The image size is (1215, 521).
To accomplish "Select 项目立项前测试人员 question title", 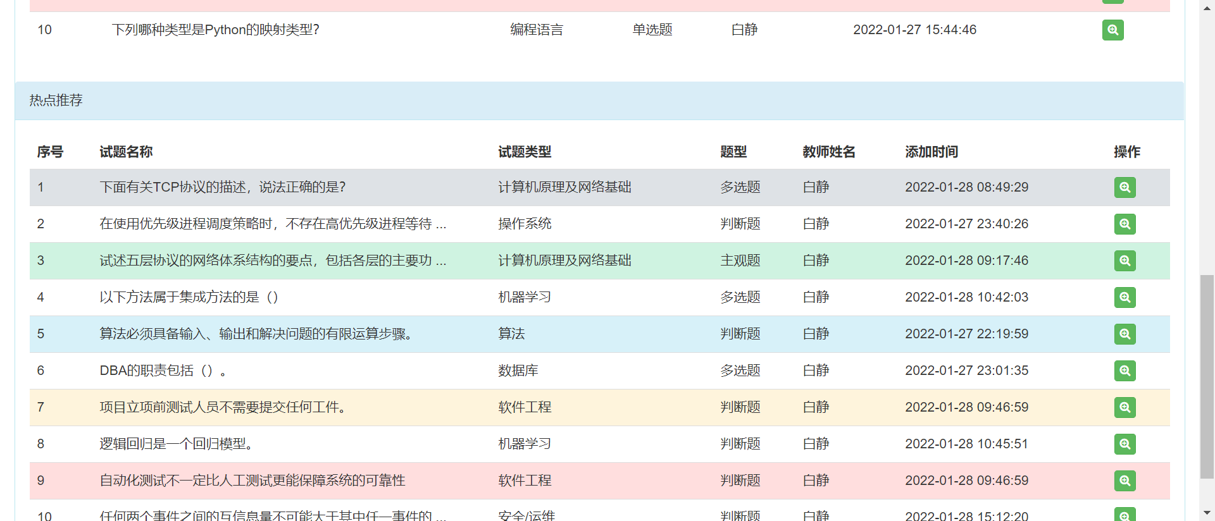I will (x=223, y=407).
